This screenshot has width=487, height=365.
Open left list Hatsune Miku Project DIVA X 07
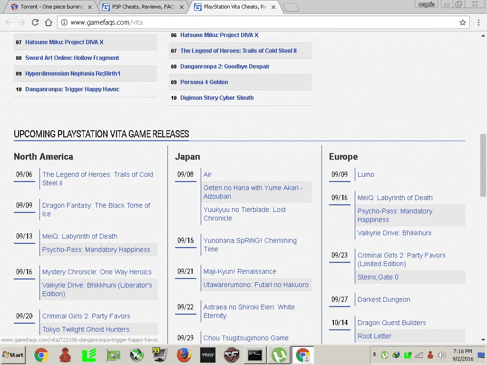point(64,42)
